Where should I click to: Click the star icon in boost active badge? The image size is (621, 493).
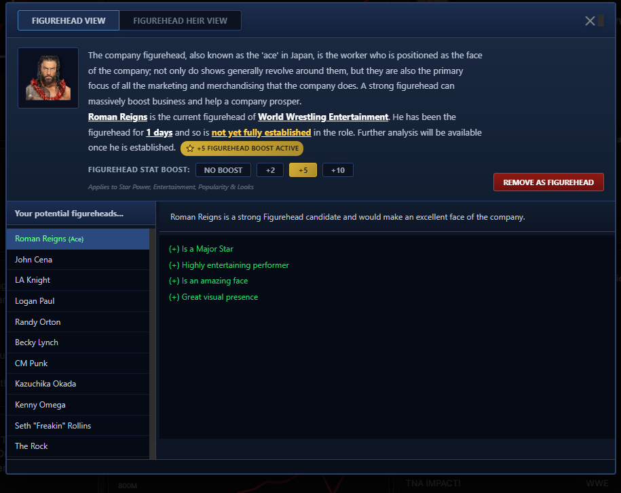pyautogui.click(x=190, y=149)
